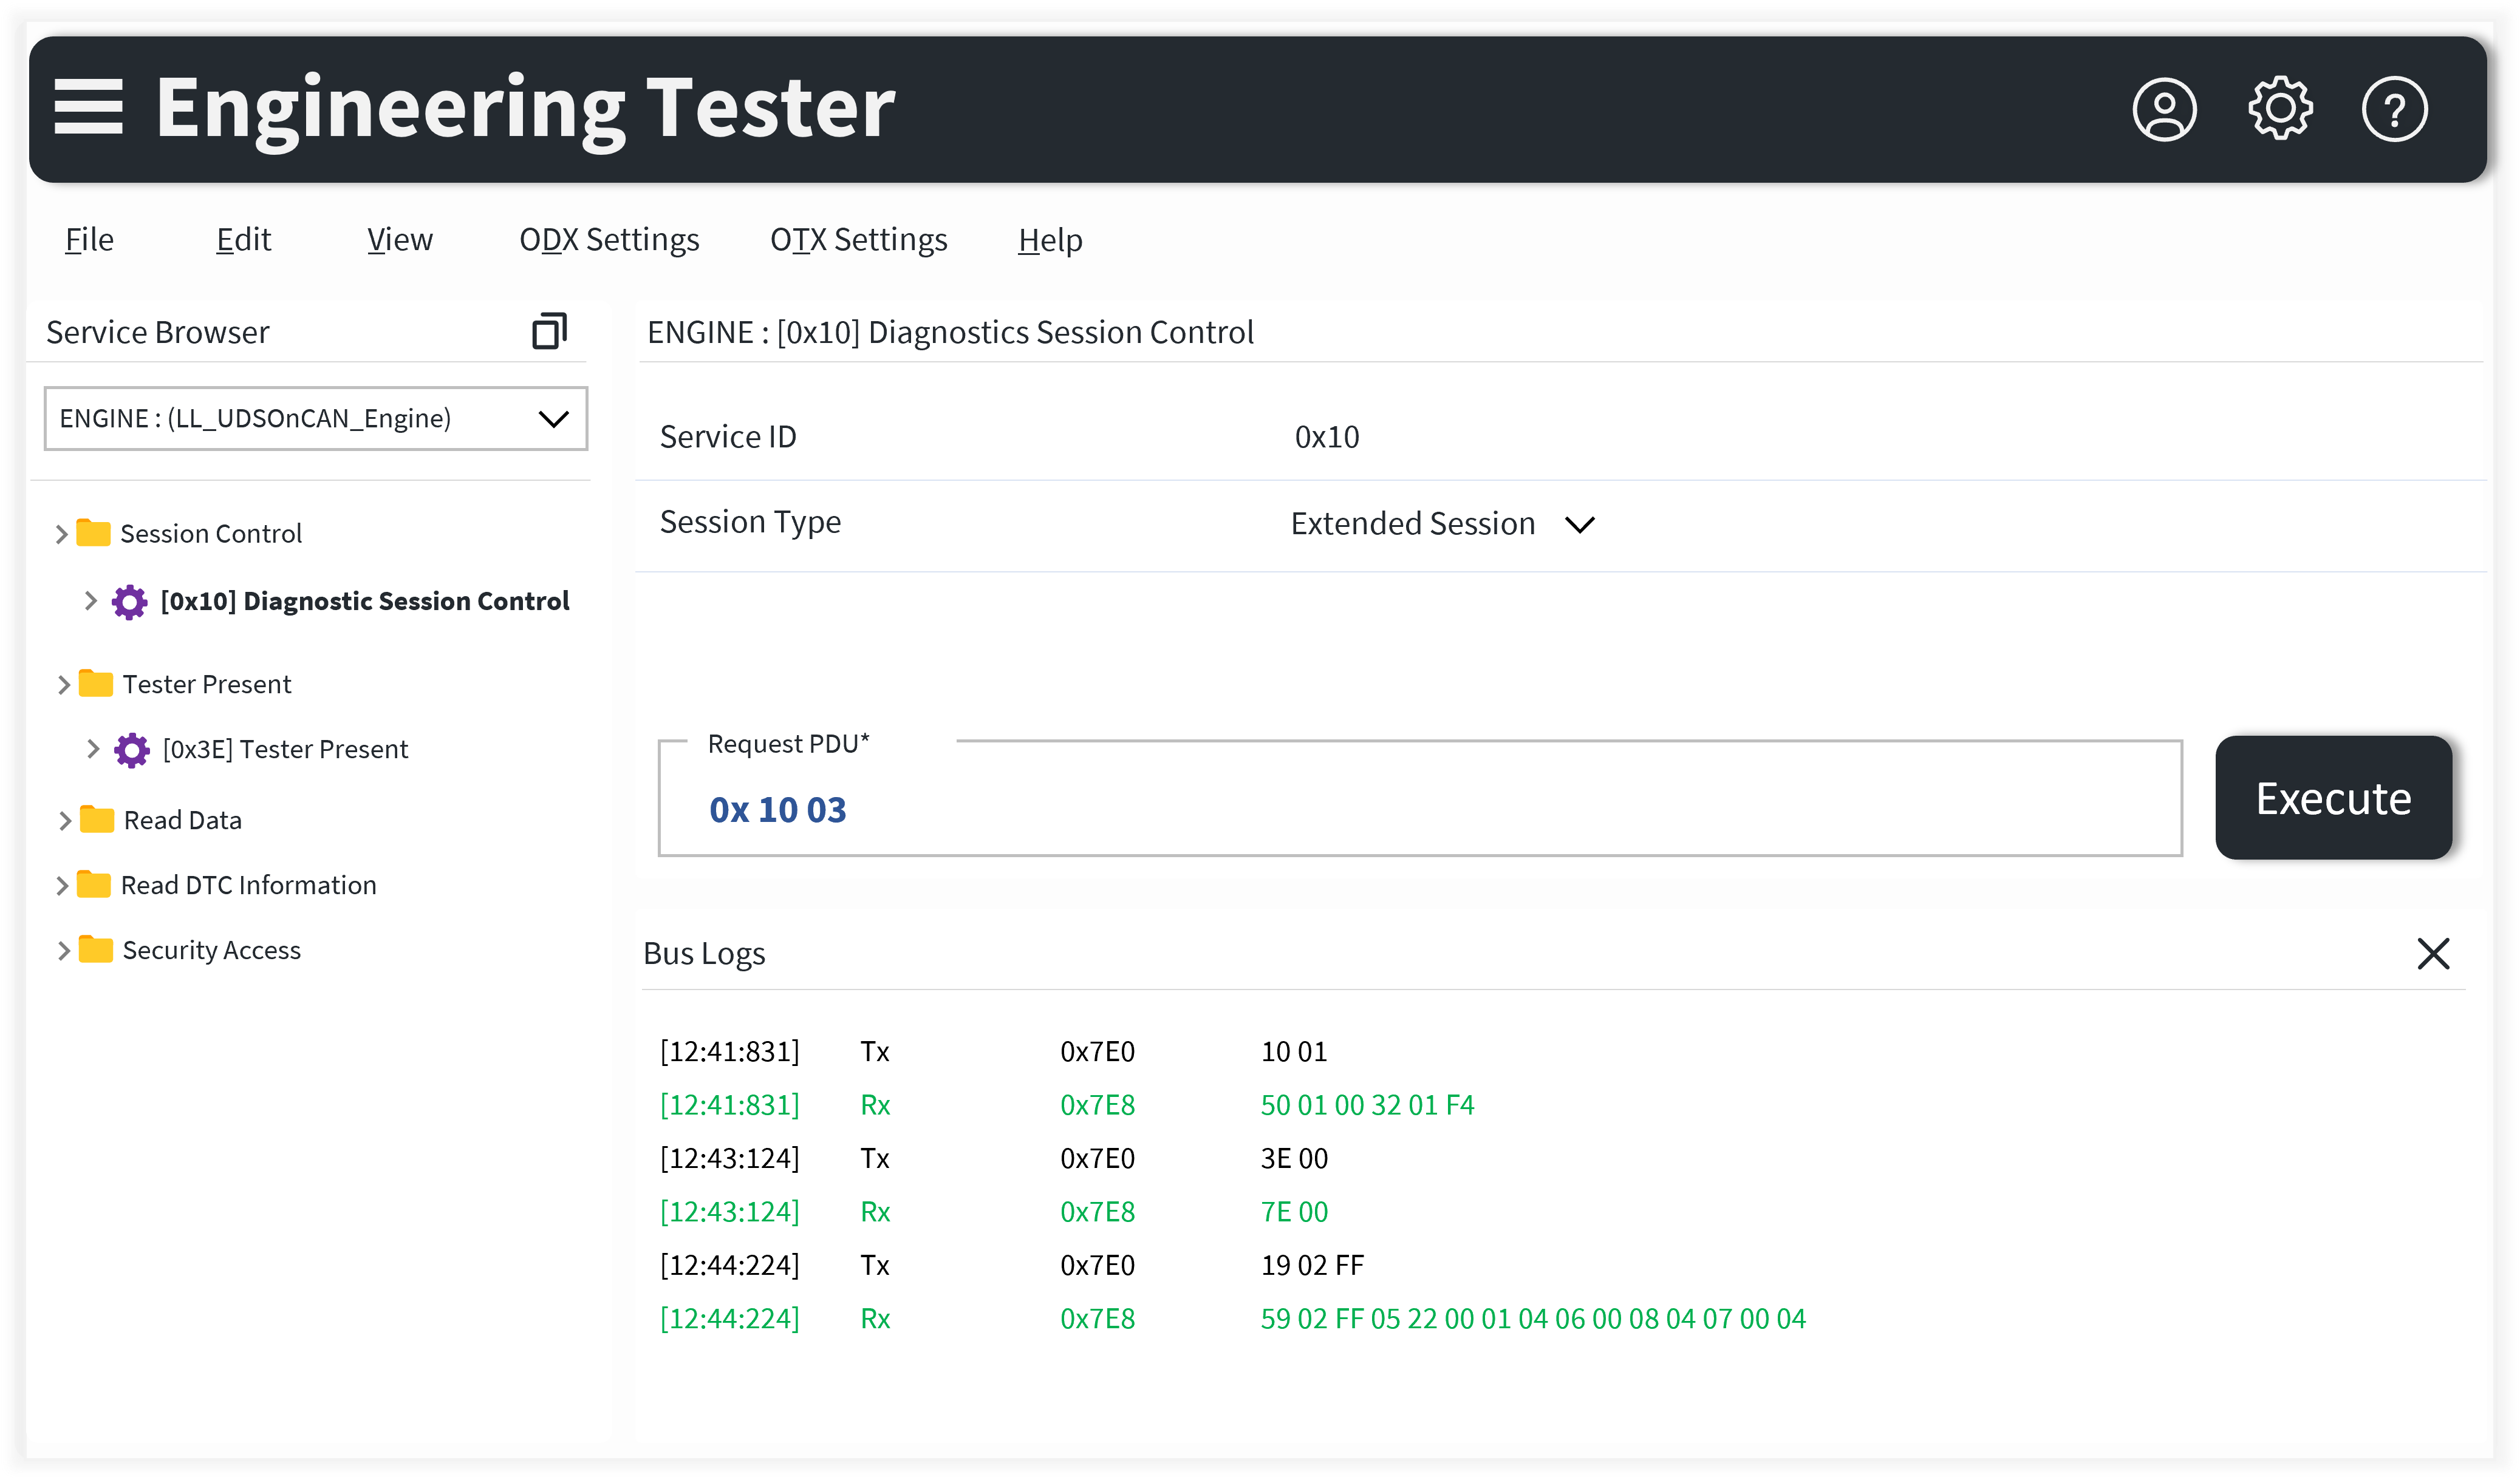Click the Read DTC Information folder icon
2520x1480 pixels.
(94, 884)
